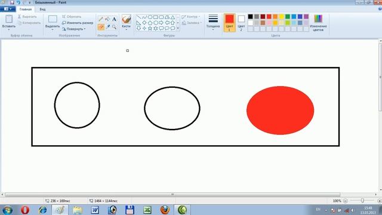Expand the Выделить selection dropdown arrow
Image resolution: width=382 pixels, height=215 pixels.
[53, 30]
